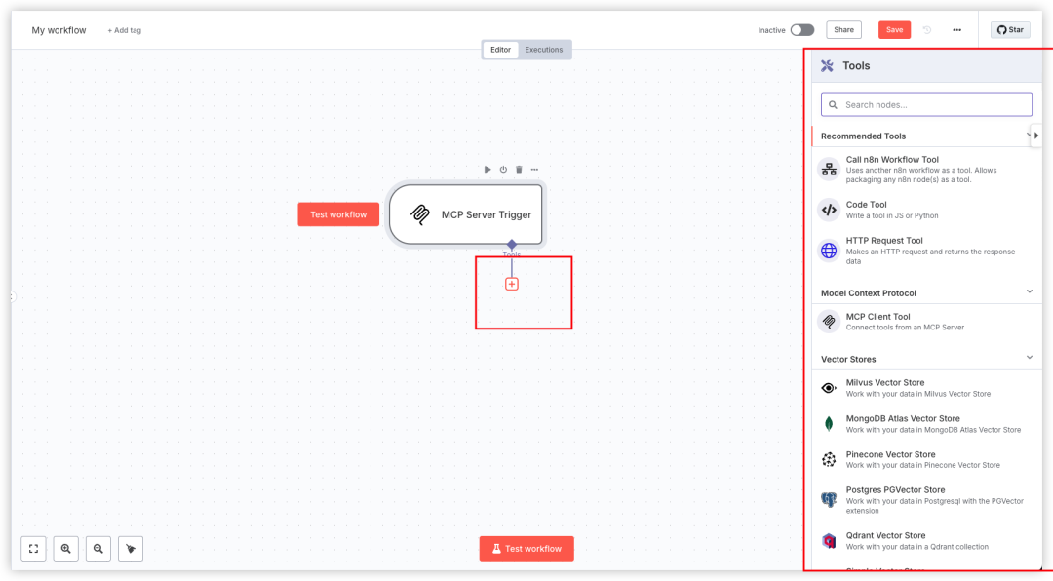Screen dimensions: 1053x581
Task: Pick the MCP Client Tool title
Action: pyautogui.click(x=877, y=317)
